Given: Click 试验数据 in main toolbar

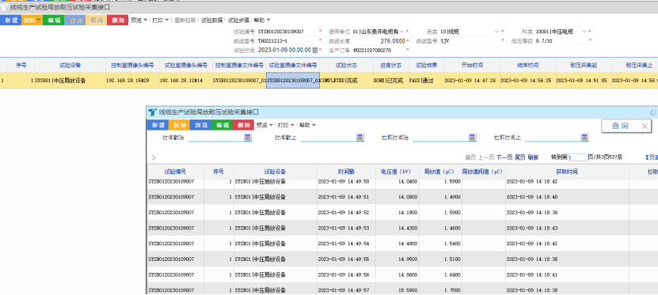Looking at the screenshot, I should (212, 20).
